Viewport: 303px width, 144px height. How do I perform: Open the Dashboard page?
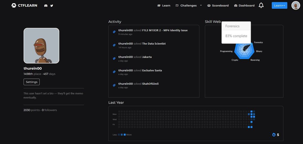(244, 6)
